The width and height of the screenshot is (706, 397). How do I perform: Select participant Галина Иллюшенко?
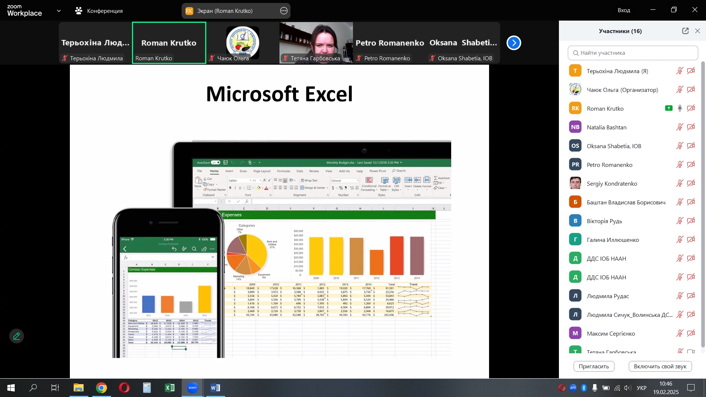(x=632, y=240)
